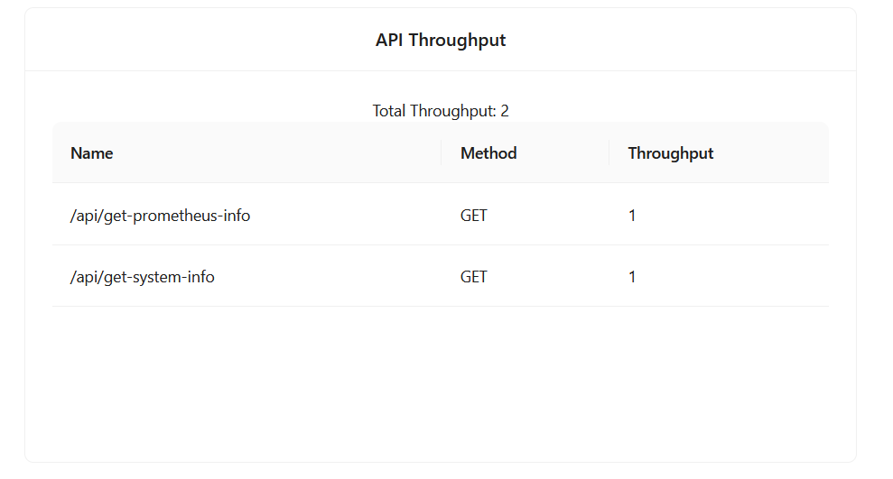Click throughput value 1 for get-prometheus-info
This screenshot has width=893, height=479.
point(632,216)
